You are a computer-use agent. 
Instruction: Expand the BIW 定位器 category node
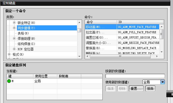tap(14, 49)
